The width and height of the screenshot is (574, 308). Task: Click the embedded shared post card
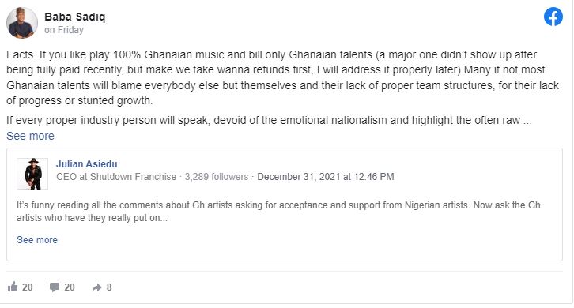click(x=285, y=205)
